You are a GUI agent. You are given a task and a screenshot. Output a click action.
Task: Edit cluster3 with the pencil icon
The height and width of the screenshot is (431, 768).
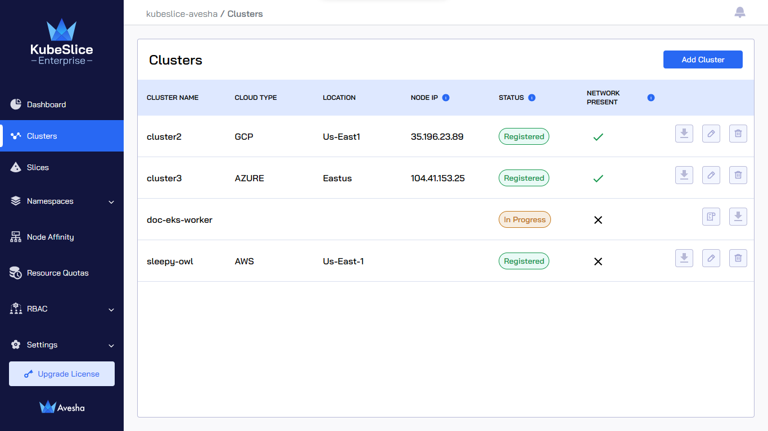pyautogui.click(x=711, y=175)
